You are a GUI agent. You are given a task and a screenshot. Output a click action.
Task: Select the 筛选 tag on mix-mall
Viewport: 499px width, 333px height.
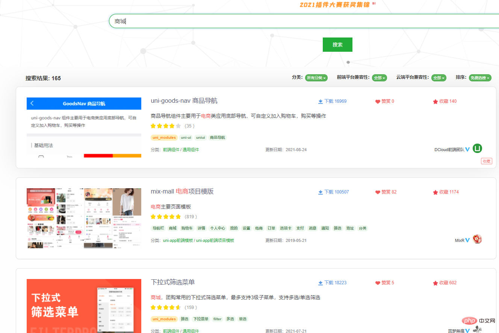tap(337, 228)
